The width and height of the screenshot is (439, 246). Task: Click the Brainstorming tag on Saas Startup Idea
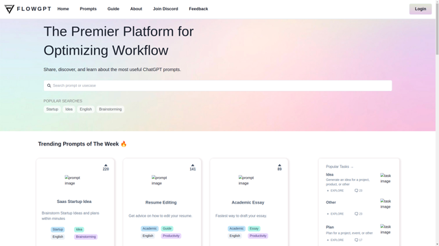click(x=86, y=236)
